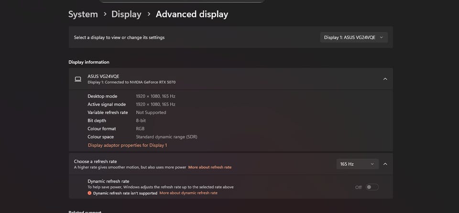Screen dimensions: 459x213
Task: Open the 165 Hz refresh rate dropdown
Action: pyautogui.click(x=357, y=164)
